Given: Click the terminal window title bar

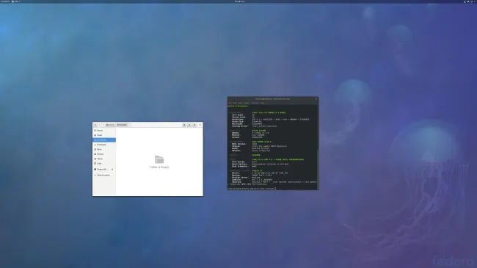Looking at the screenshot, I should tap(273, 99).
